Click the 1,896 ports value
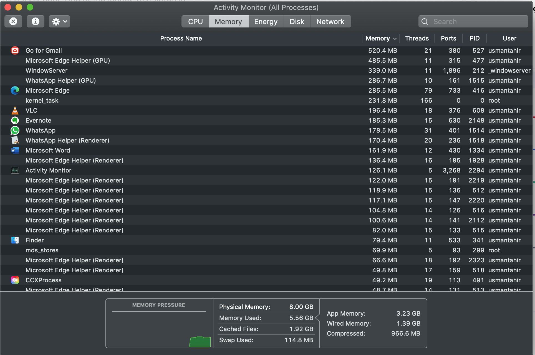Viewport: 535px width, 355px height. pos(452,70)
